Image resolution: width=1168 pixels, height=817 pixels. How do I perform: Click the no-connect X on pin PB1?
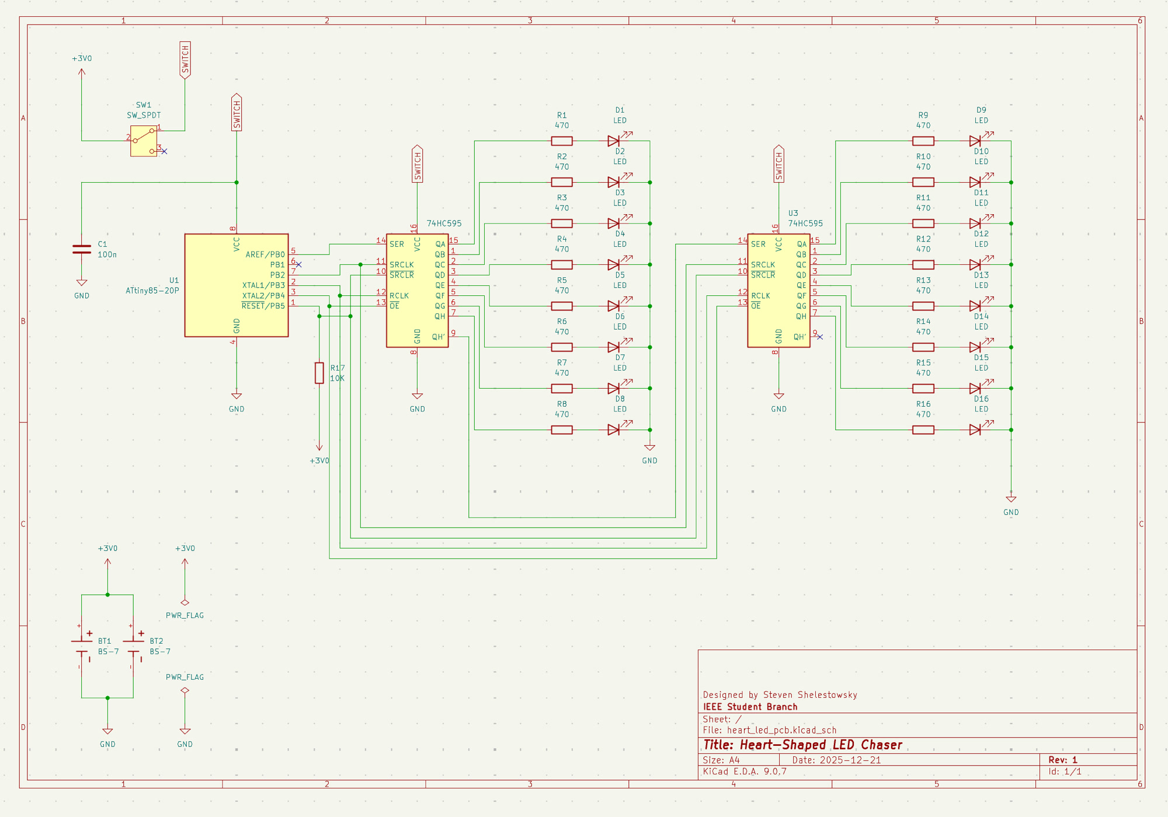point(299,265)
